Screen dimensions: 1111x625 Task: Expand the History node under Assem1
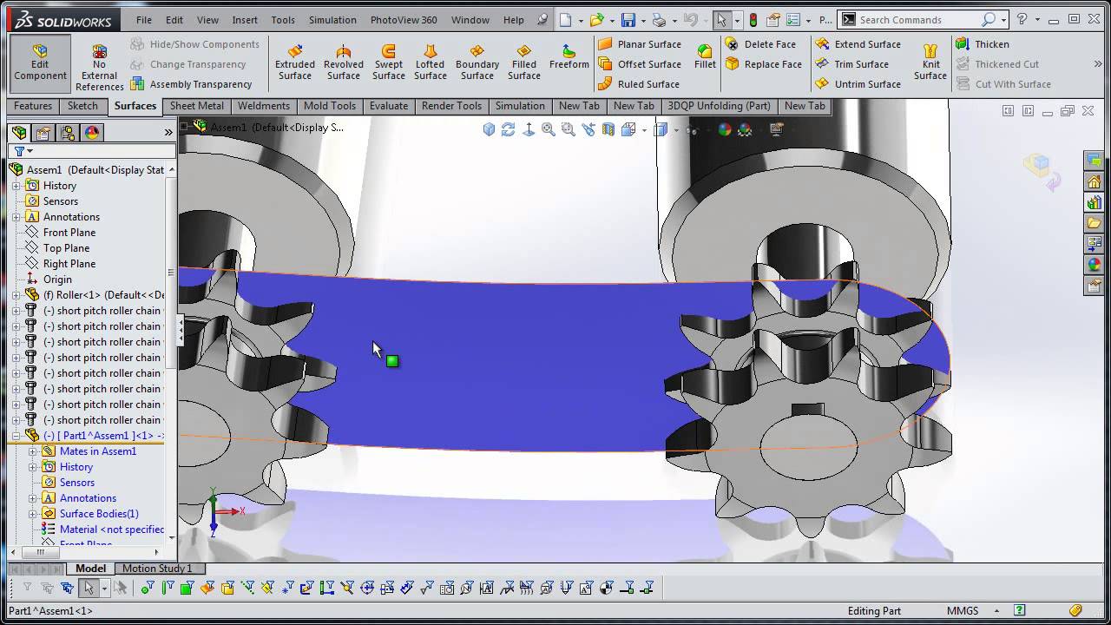pyautogui.click(x=16, y=186)
